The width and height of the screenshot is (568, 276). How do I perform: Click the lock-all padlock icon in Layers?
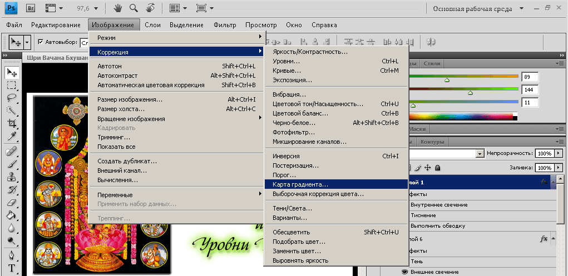click(x=437, y=168)
